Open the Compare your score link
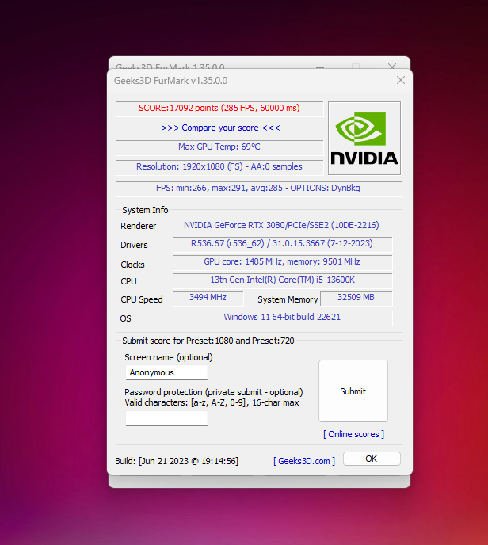Image resolution: width=488 pixels, height=545 pixels. 220,128
